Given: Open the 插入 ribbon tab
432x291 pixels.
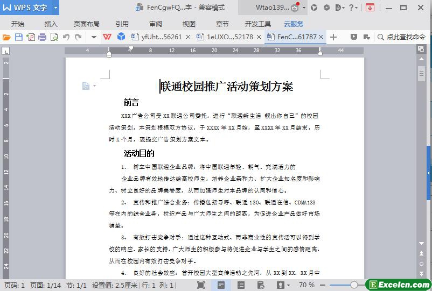Looking at the screenshot, I should point(51,24).
